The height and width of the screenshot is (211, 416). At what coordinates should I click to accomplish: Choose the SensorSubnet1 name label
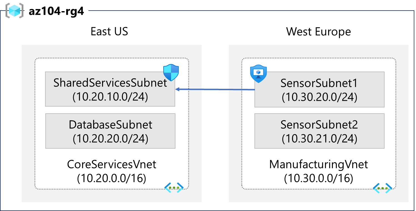pyautogui.click(x=319, y=83)
